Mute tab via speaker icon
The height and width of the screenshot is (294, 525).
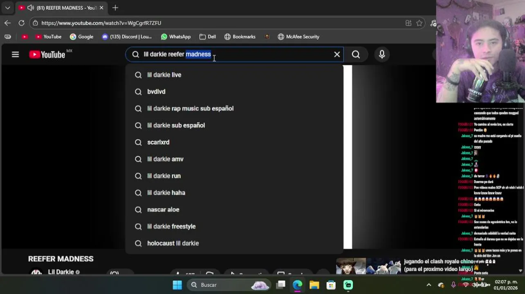click(31, 8)
